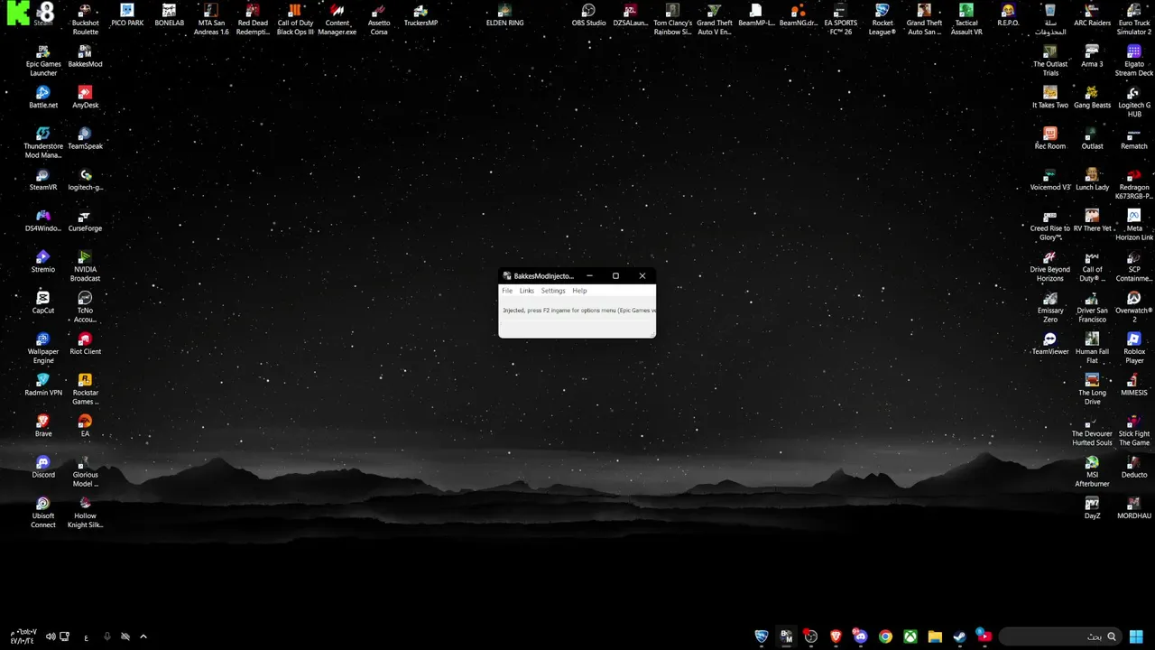Select the Euro Truck Simulator 2 icon
Viewport: 1155px width, 650px height.
(1134, 19)
